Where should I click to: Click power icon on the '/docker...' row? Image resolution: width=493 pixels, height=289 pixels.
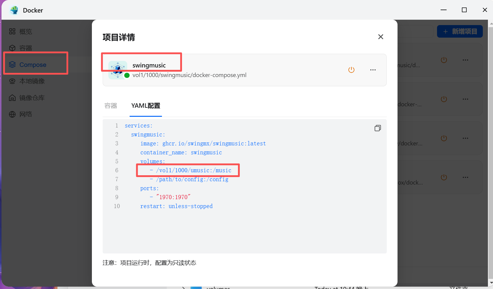(444, 138)
